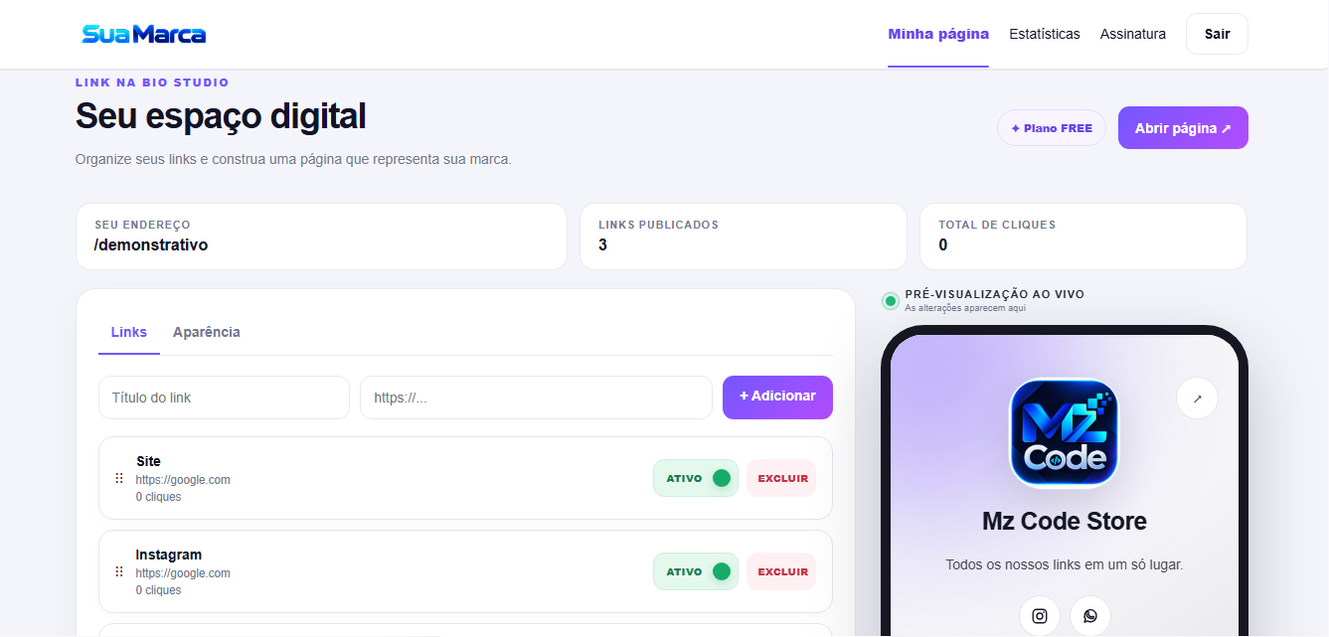Click the Site link title
Screen dimensions: 1329x637
[148, 461]
